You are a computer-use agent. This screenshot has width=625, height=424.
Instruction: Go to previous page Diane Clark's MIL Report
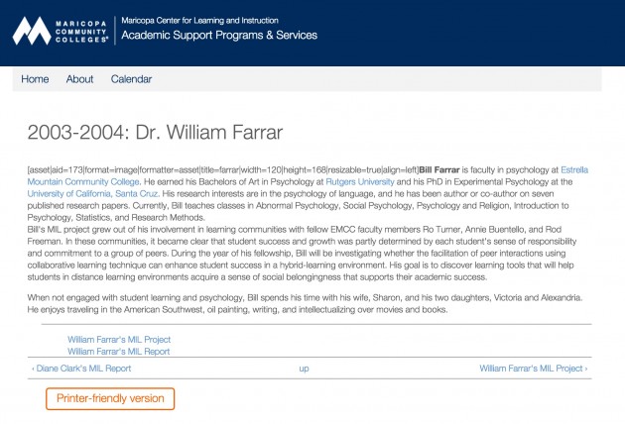81,369
